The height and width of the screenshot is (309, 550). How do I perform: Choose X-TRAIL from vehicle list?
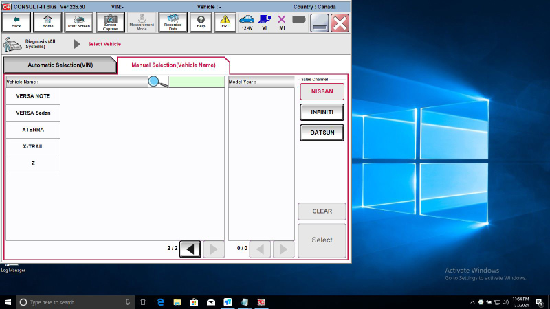33,146
